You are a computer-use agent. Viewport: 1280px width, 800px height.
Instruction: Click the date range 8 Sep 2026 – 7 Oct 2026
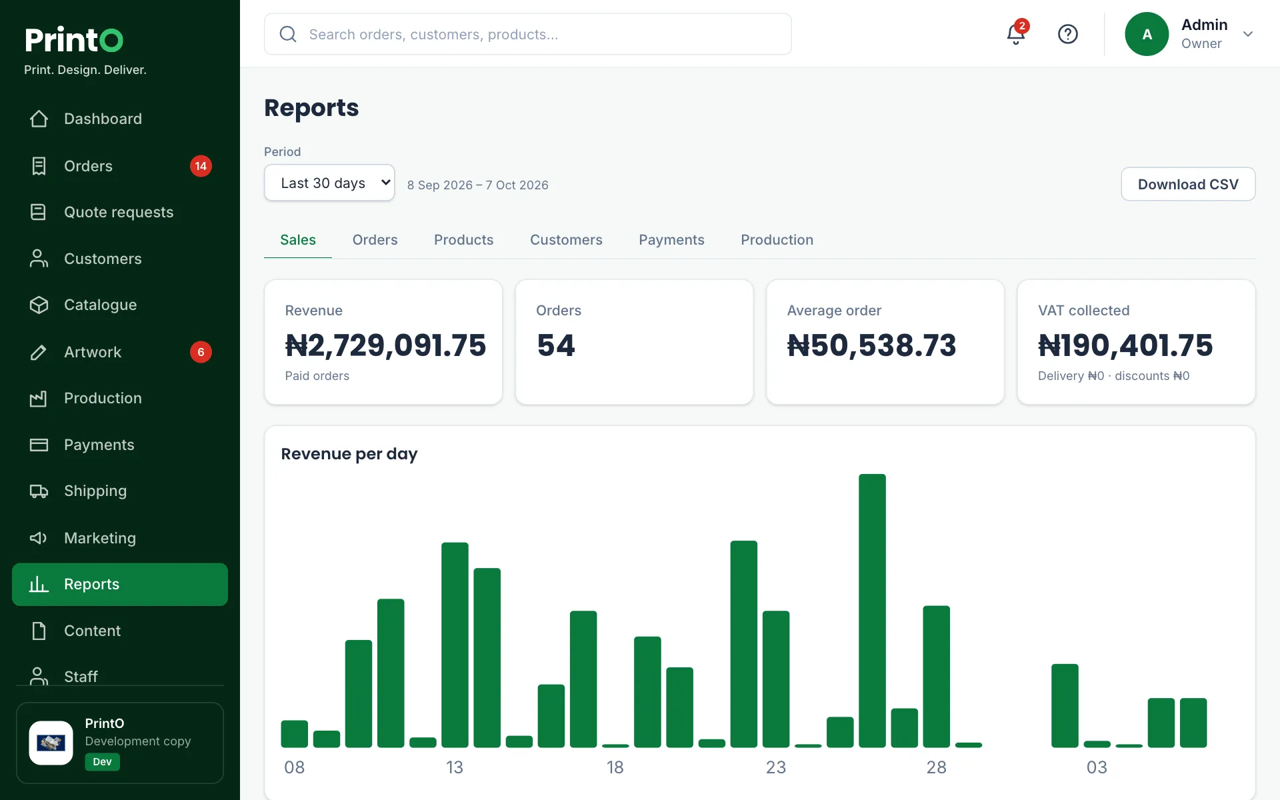coord(478,185)
